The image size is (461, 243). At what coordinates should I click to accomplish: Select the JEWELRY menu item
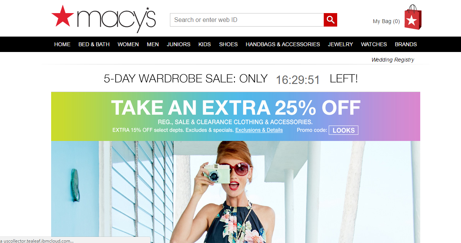[340, 44]
